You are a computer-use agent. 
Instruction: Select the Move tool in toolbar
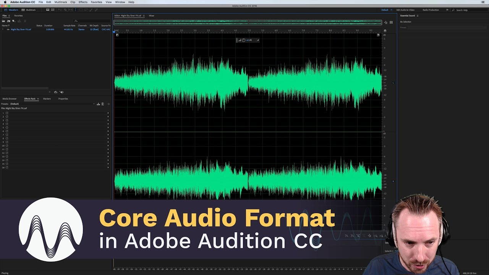coord(60,10)
